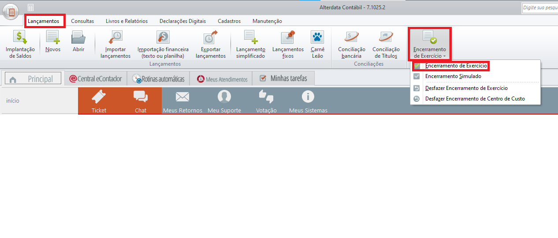This screenshot has height=238, width=558.
Task: Click the Ticket button
Action: coord(99,100)
